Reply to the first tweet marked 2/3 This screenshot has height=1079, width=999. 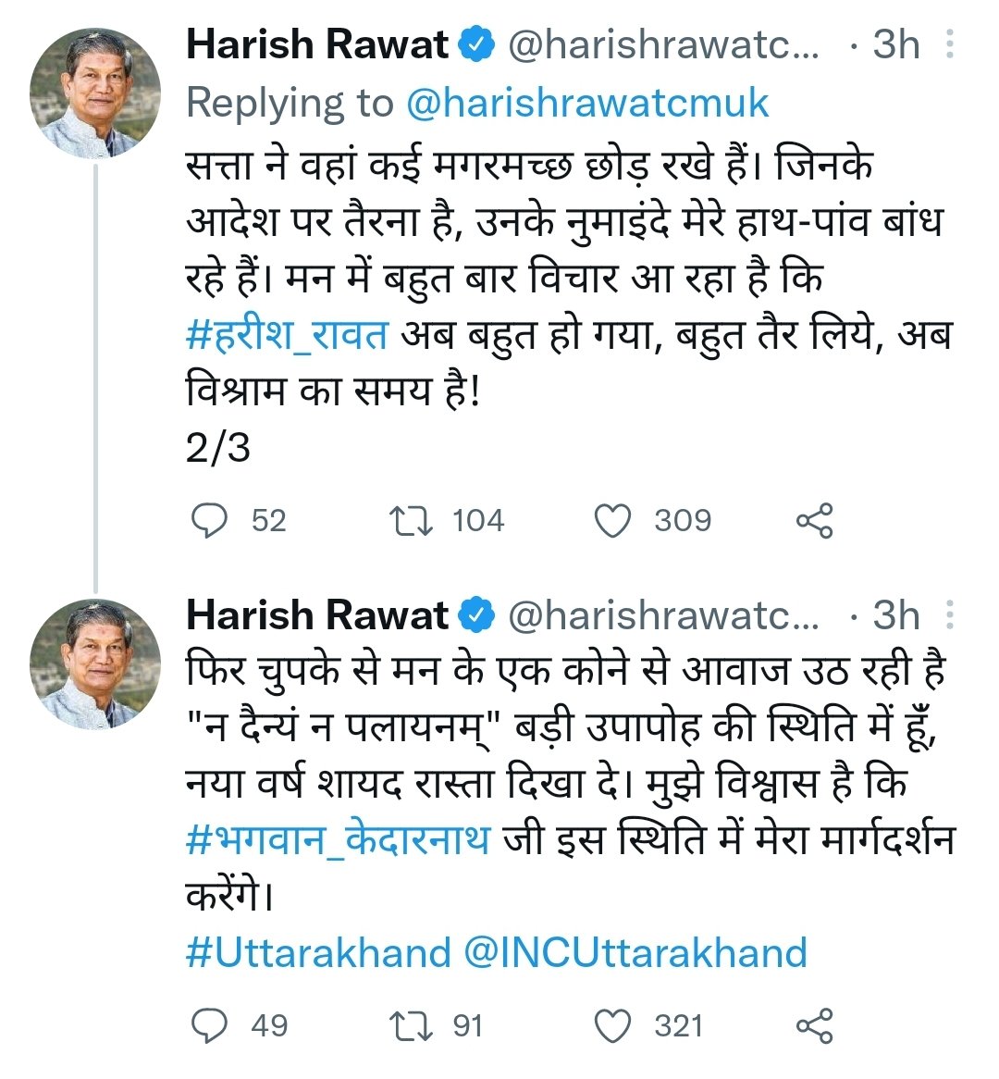coord(209,521)
